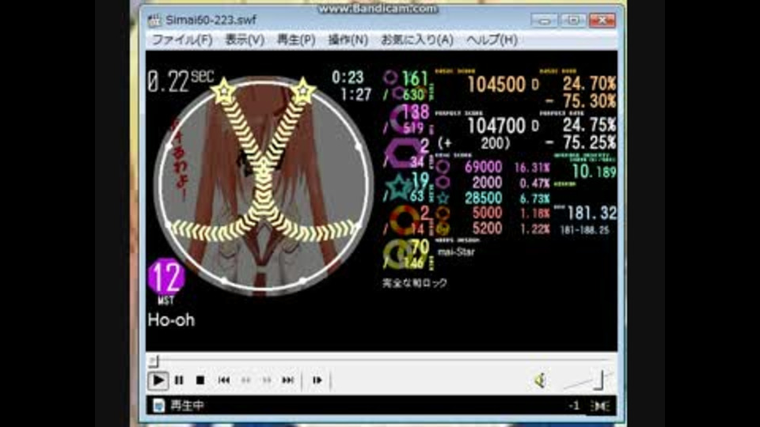760x427 pixels.
Task: Click the status bar icon right of "-1"
Action: (600, 406)
